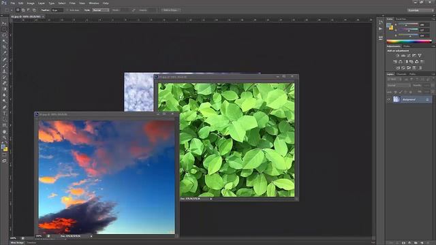Select the Move tool
436x245 pixels.
click(x=4, y=24)
